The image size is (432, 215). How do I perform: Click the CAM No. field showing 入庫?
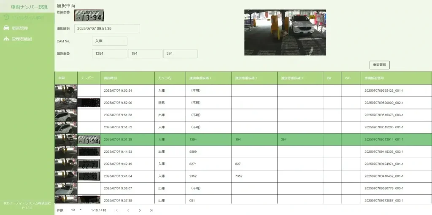[x=109, y=41]
